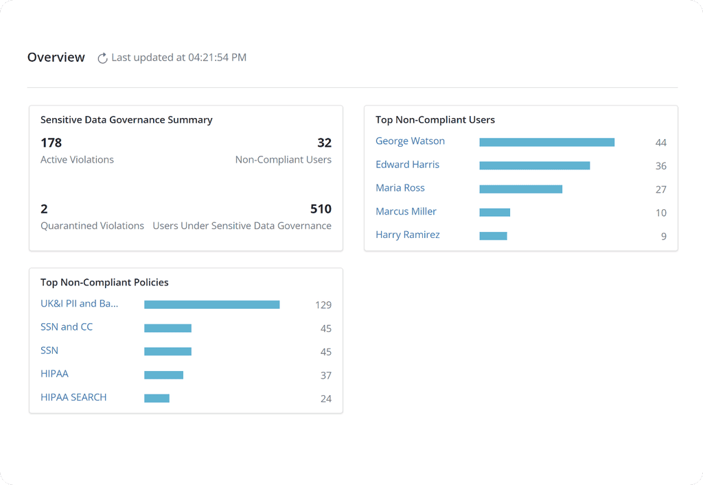Click the bar next to HIPAA SEARCH
This screenshot has width=703, height=485.
(157, 398)
